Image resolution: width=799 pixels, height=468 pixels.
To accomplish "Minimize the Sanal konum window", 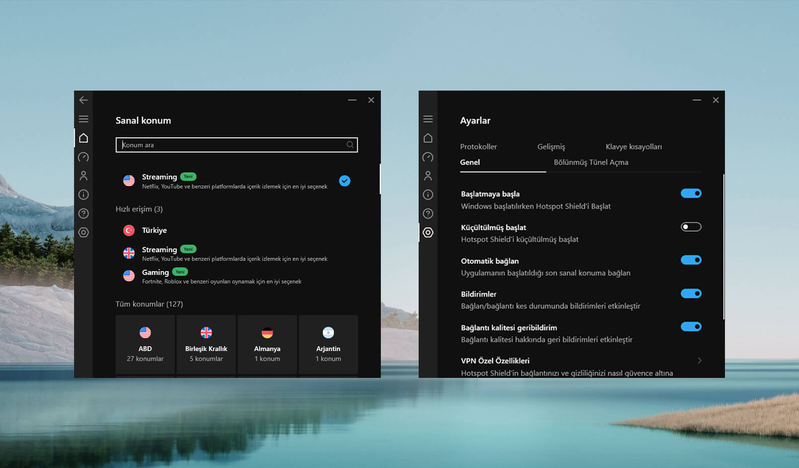I will [352, 100].
